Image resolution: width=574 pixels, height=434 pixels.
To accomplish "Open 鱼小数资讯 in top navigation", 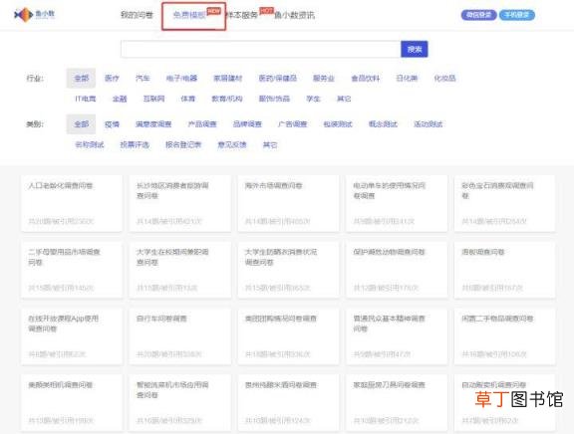I will 294,15.
